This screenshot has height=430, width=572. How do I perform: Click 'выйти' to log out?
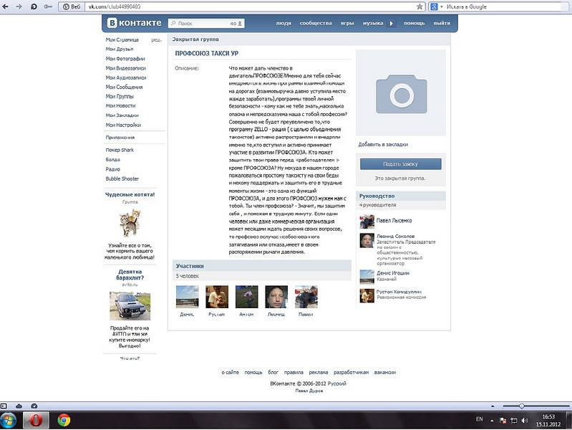point(442,23)
